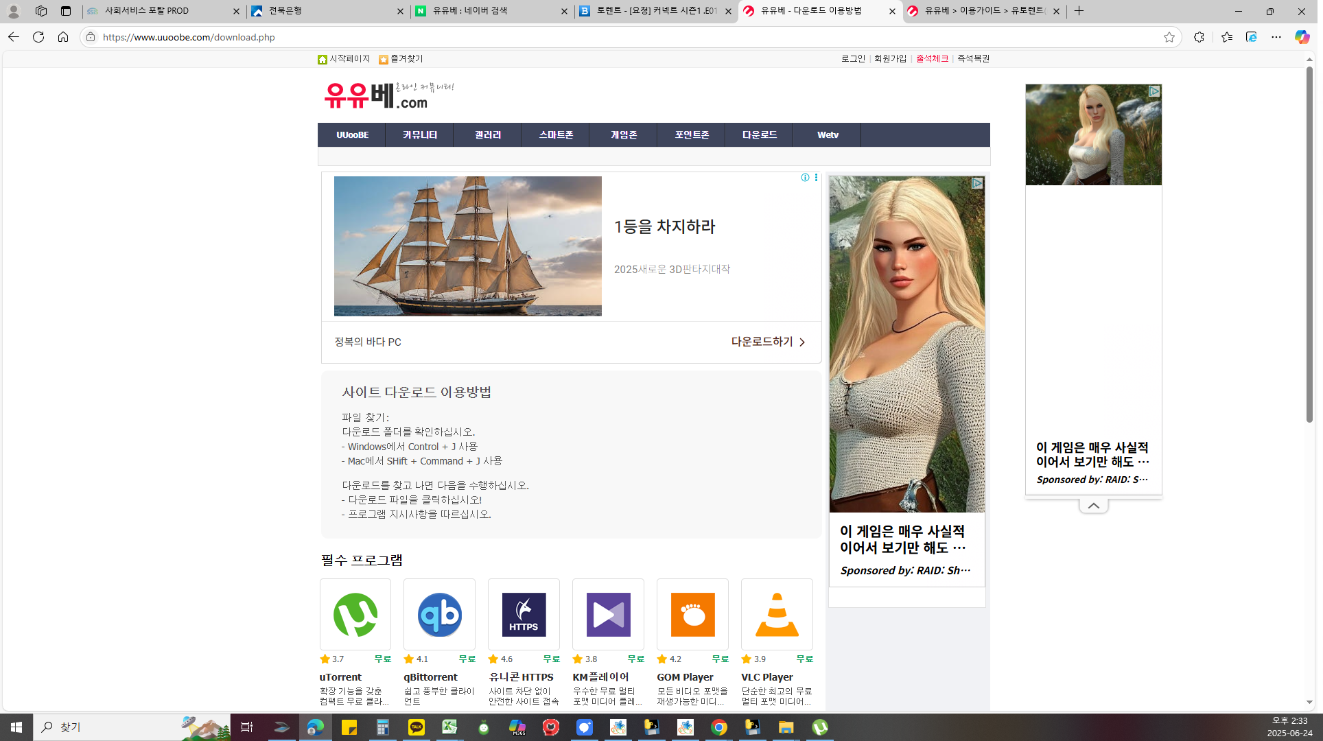Open the 게임존 menu item
The height and width of the screenshot is (741, 1323).
pos(624,135)
